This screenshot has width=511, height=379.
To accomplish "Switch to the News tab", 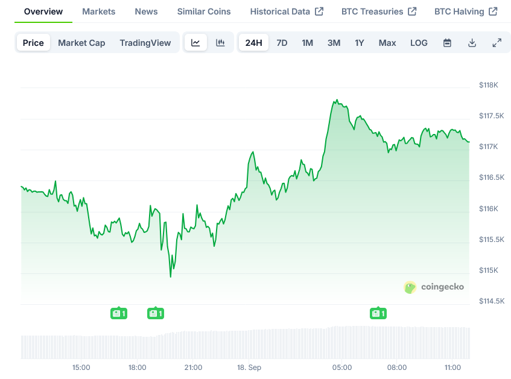I will [146, 11].
